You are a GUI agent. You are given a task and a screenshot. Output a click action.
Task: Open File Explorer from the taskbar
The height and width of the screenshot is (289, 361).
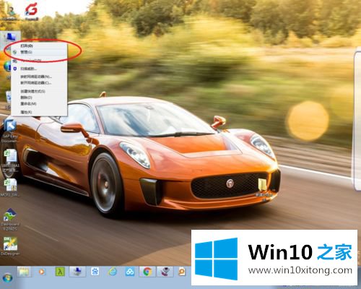(24, 272)
